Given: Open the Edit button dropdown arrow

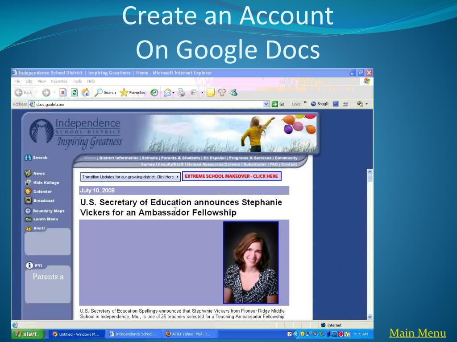Looking at the screenshot, I should 202,93.
